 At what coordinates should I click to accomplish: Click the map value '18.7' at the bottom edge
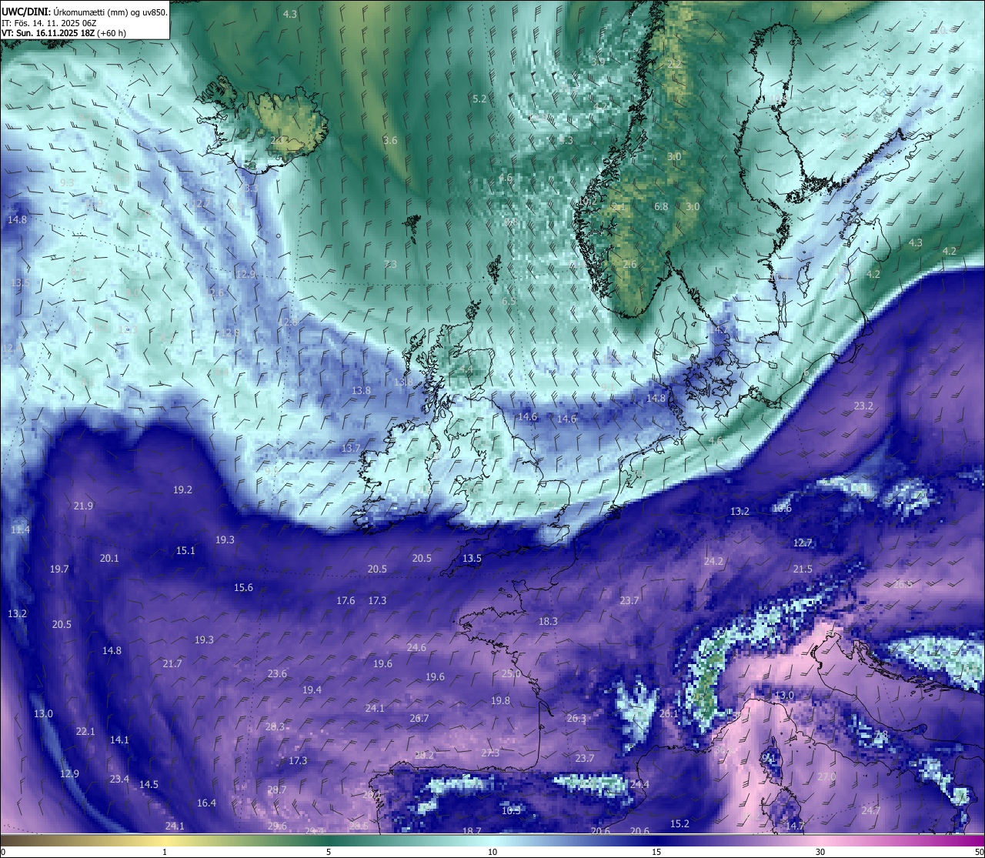point(472,831)
